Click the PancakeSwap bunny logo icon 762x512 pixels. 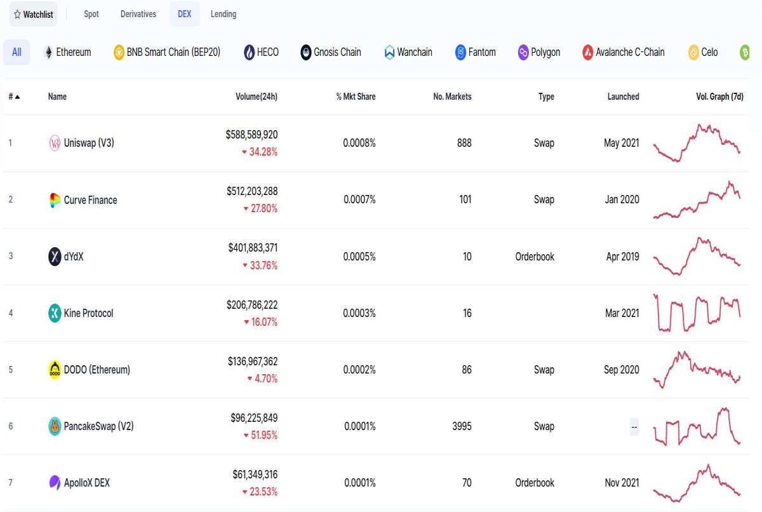[55, 426]
